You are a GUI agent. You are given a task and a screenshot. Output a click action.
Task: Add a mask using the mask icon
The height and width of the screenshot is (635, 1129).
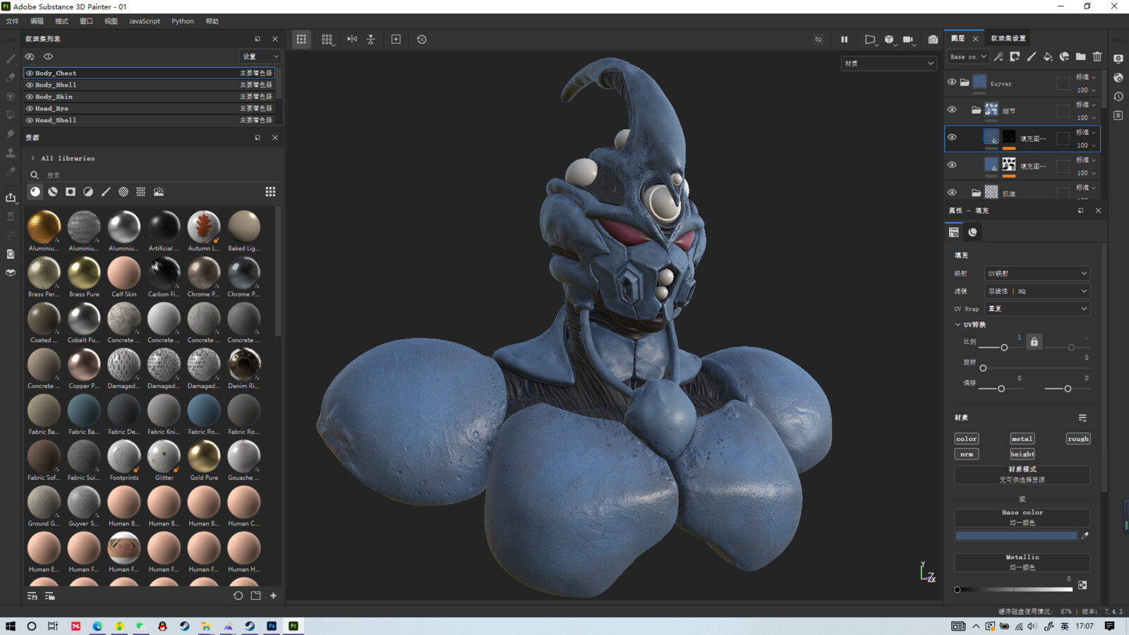pyautogui.click(x=1015, y=56)
